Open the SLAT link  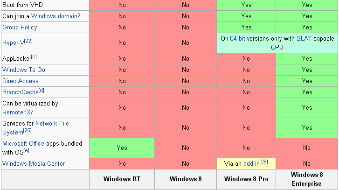point(304,39)
